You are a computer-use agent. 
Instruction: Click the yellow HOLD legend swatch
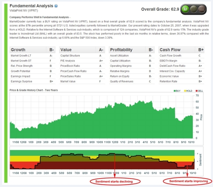pos(185,91)
